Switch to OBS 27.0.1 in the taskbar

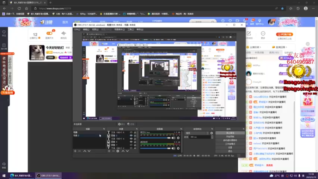click(48, 175)
